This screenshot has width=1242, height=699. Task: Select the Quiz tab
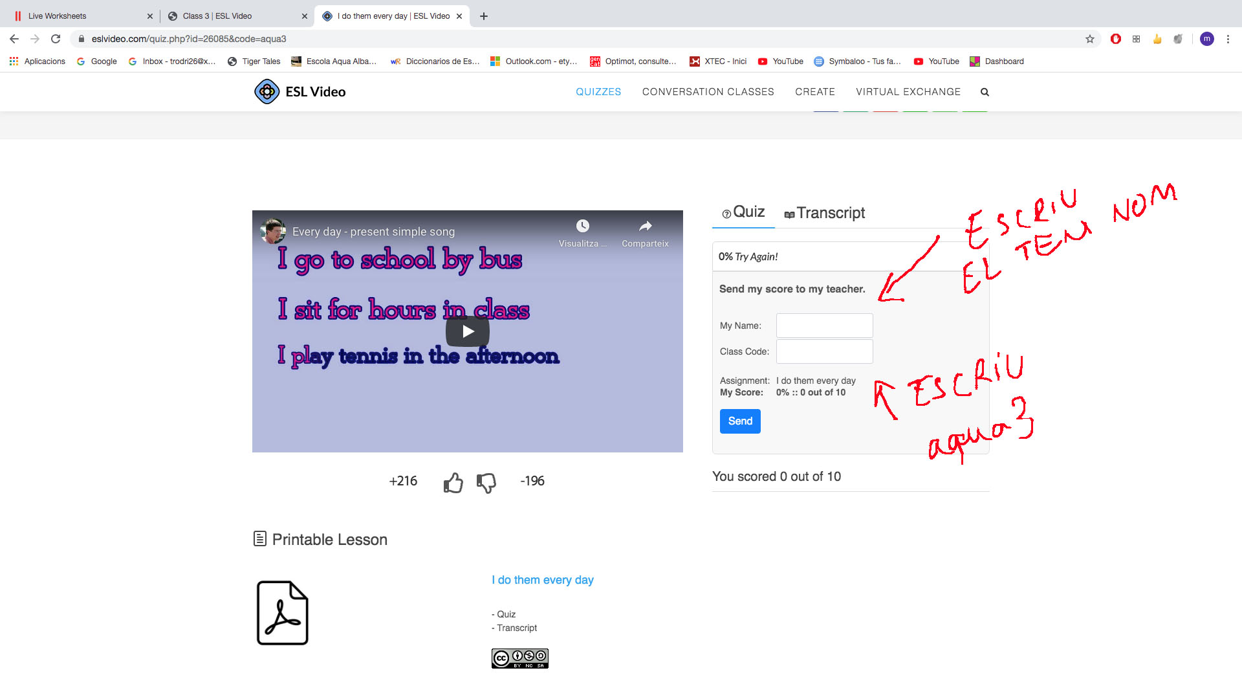click(743, 212)
